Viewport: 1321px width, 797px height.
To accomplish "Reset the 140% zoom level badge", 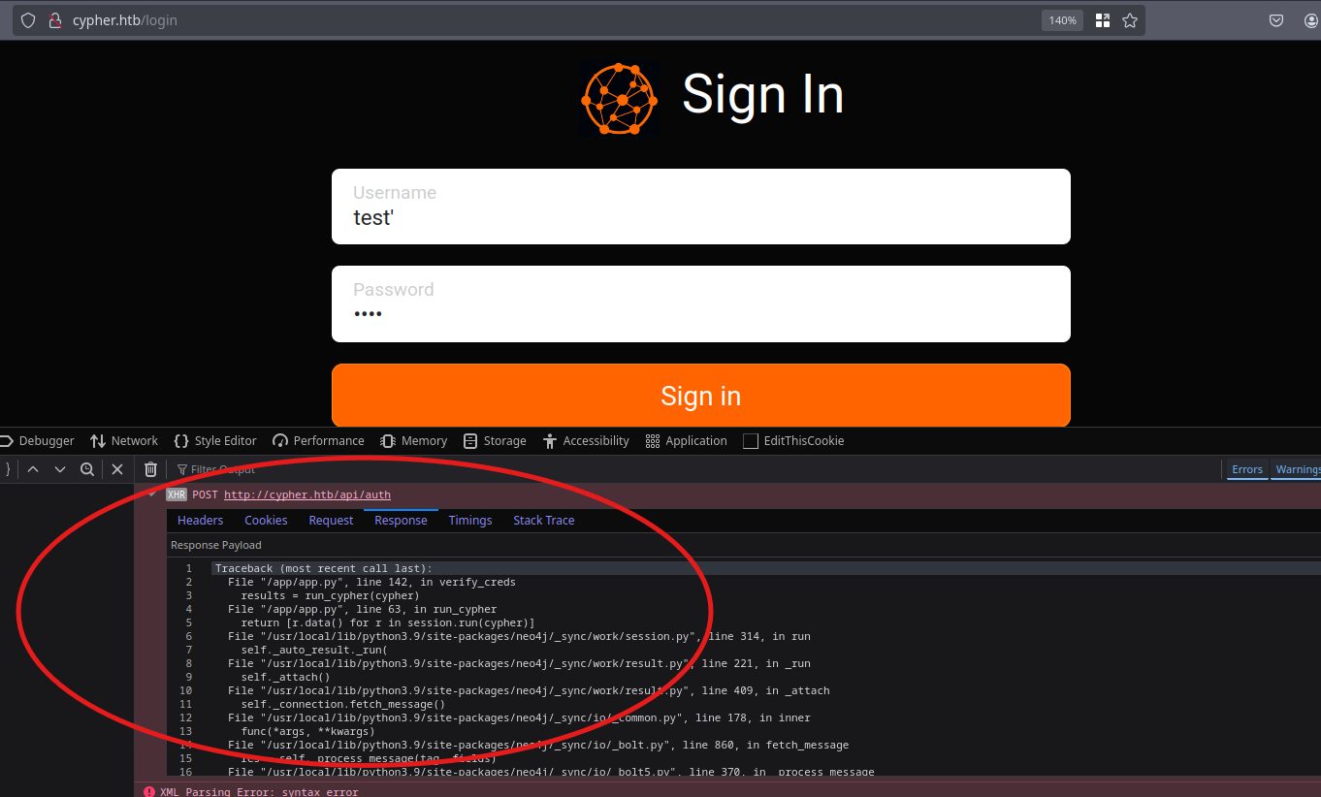I will (x=1062, y=20).
